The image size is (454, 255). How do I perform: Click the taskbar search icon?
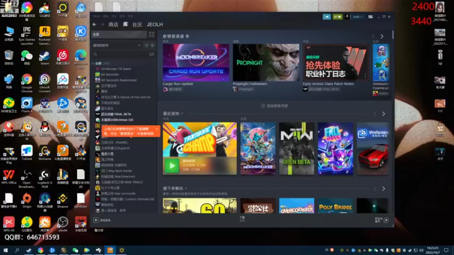click(x=17, y=250)
